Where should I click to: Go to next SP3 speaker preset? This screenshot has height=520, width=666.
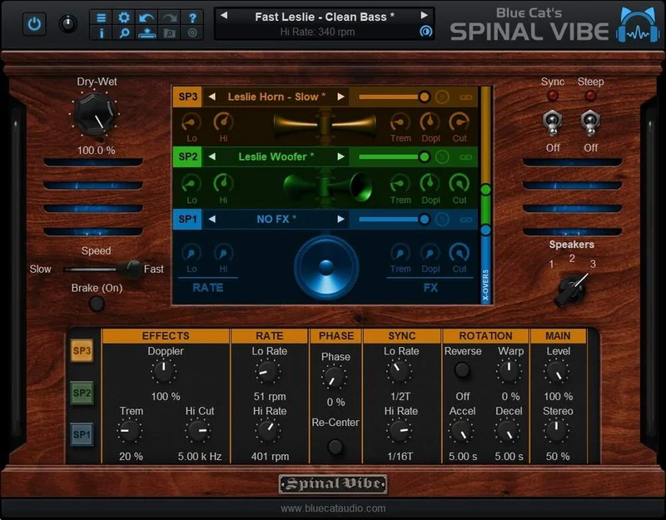pyautogui.click(x=340, y=97)
